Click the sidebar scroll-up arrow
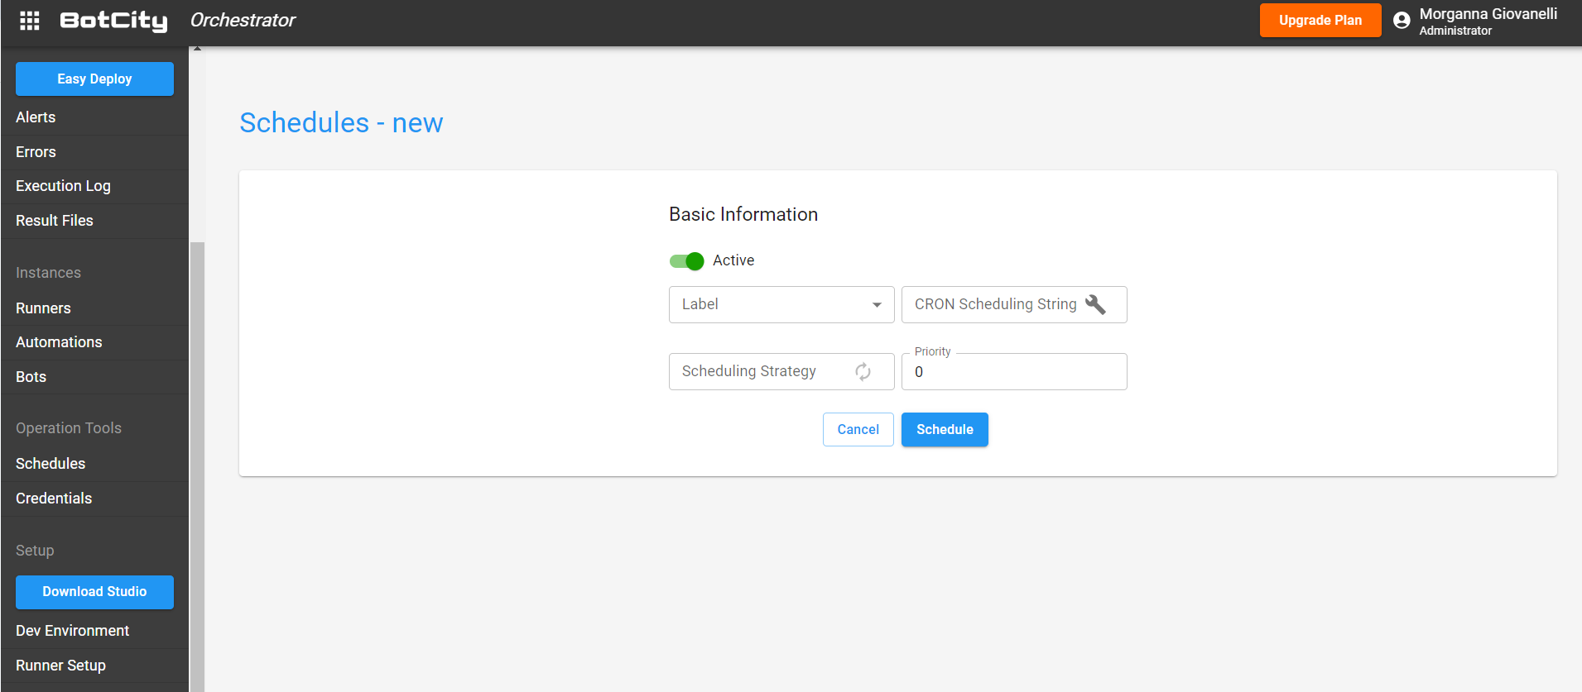Viewport: 1582px width, 692px height. pyautogui.click(x=197, y=49)
